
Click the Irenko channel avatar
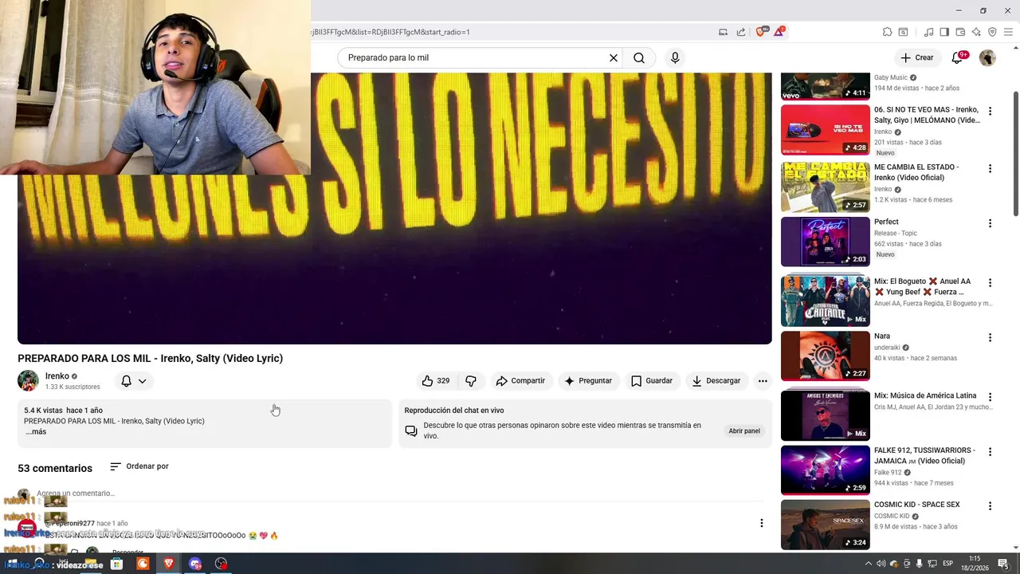point(28,381)
